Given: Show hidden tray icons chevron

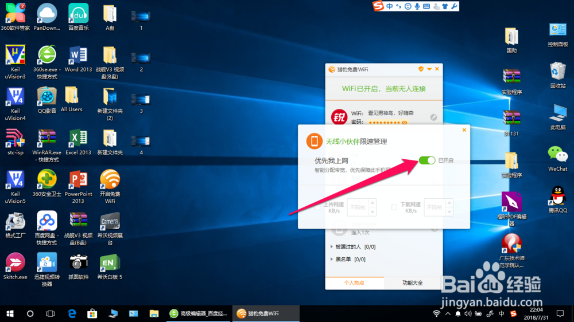Looking at the screenshot, I should 448,313.
